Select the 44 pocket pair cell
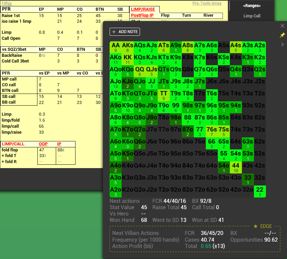Viewport: 287px width, 259px height. (236, 167)
